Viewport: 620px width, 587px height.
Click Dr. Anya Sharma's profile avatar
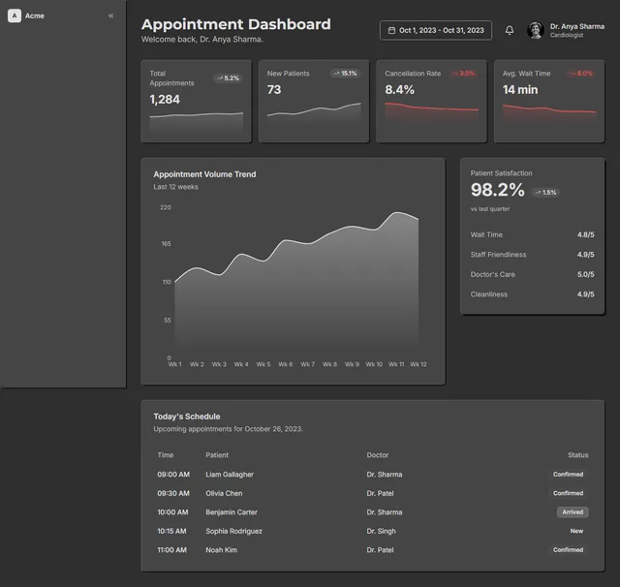pyautogui.click(x=536, y=30)
